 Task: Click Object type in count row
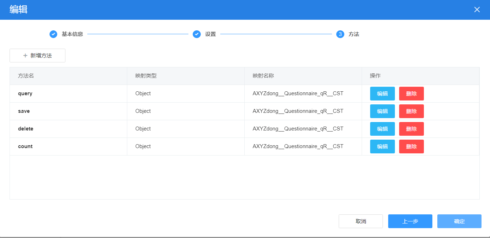tap(143, 146)
